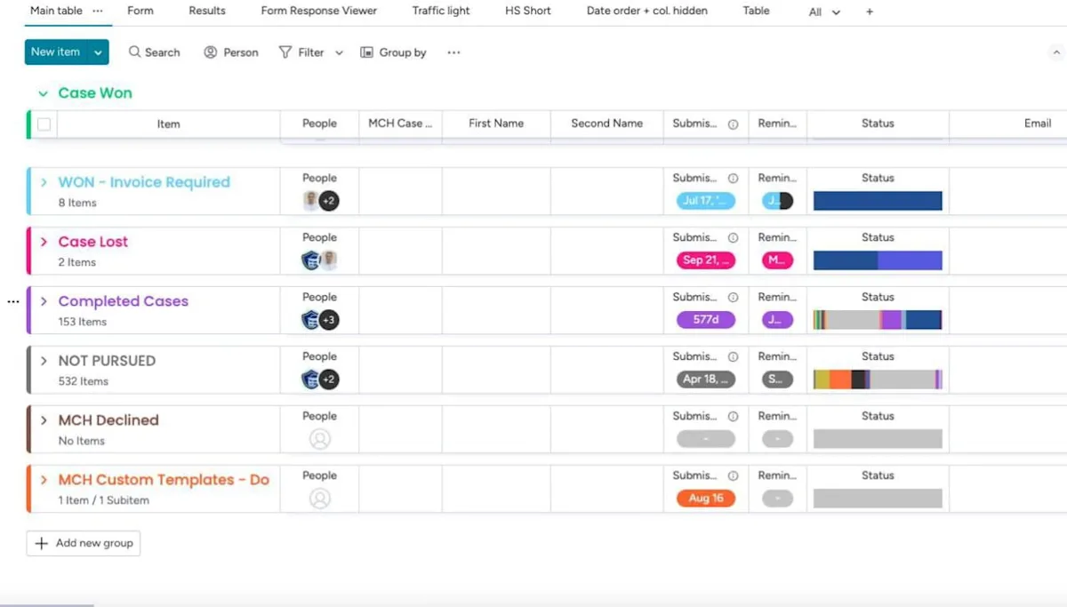Expand the Completed Cases group

coord(44,301)
